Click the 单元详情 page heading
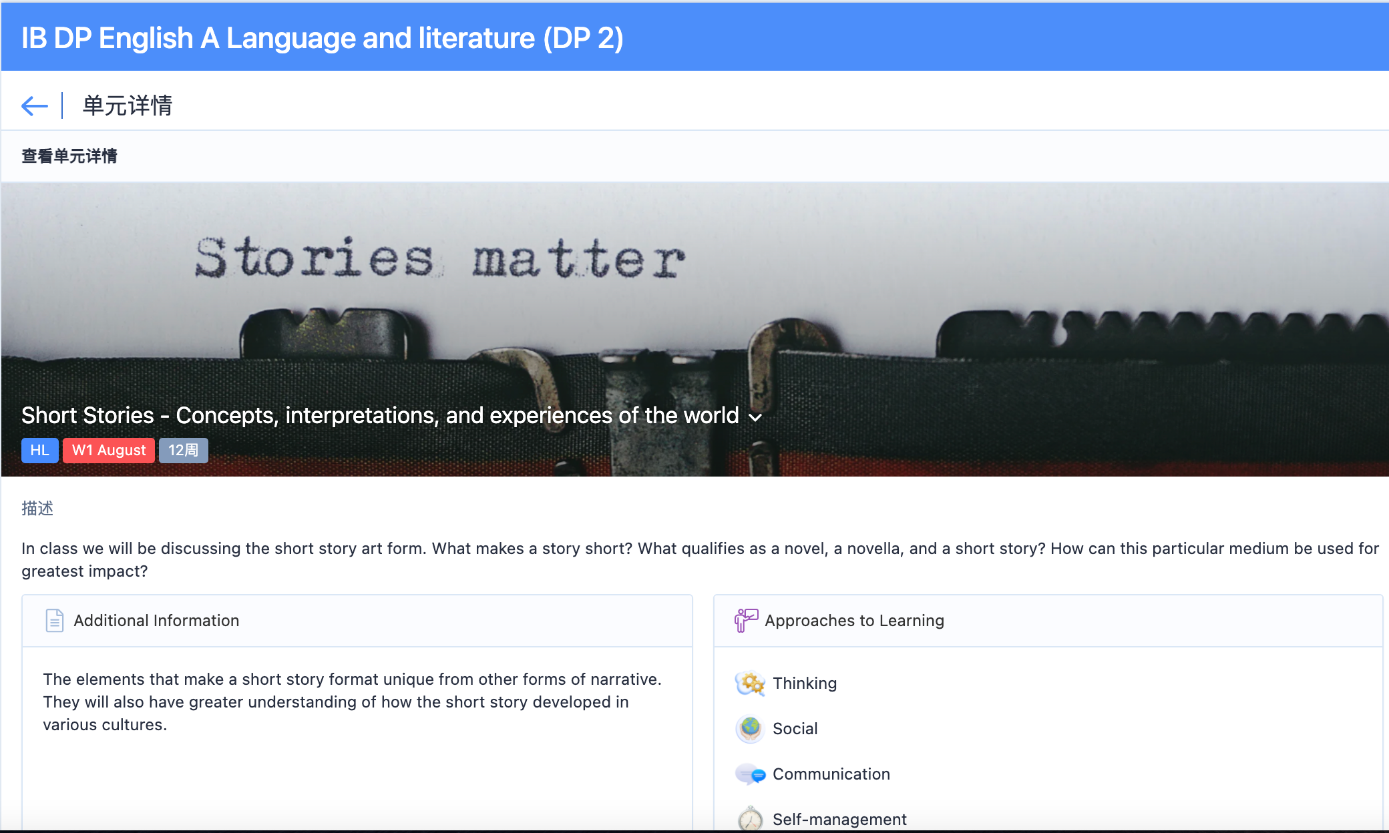 click(x=128, y=105)
